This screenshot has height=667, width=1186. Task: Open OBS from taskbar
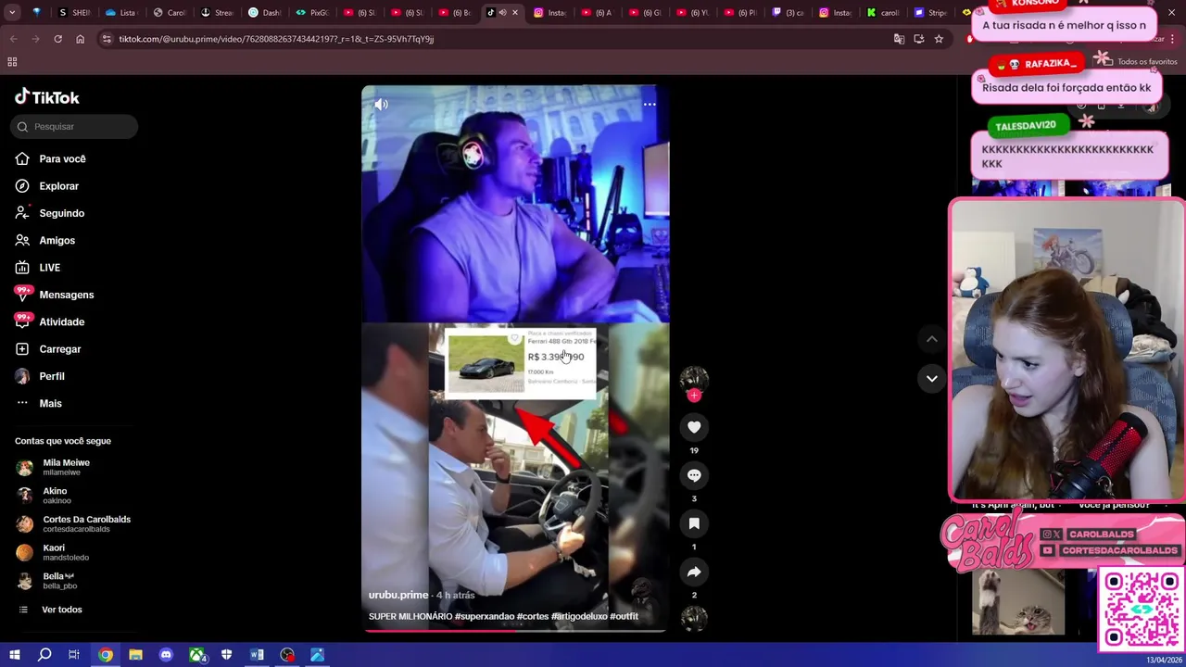click(287, 655)
